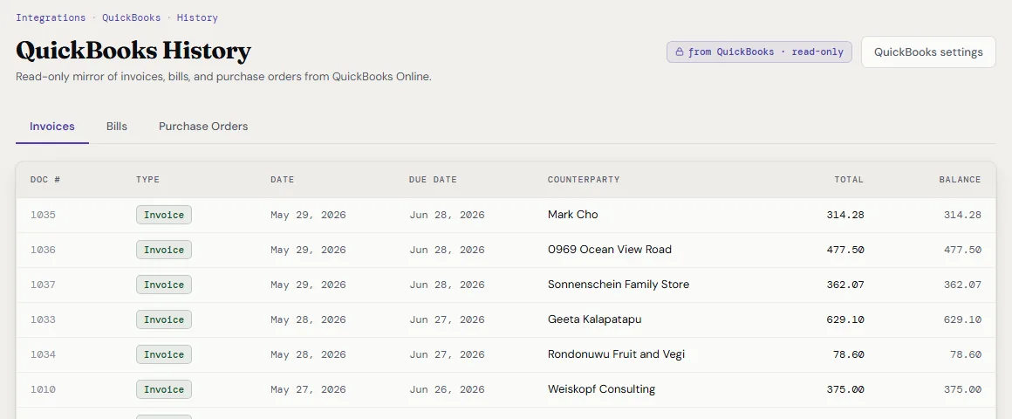This screenshot has width=1012, height=419.
Task: Click the 'from QuickBooks · read-only' badge text
Action: click(x=765, y=52)
